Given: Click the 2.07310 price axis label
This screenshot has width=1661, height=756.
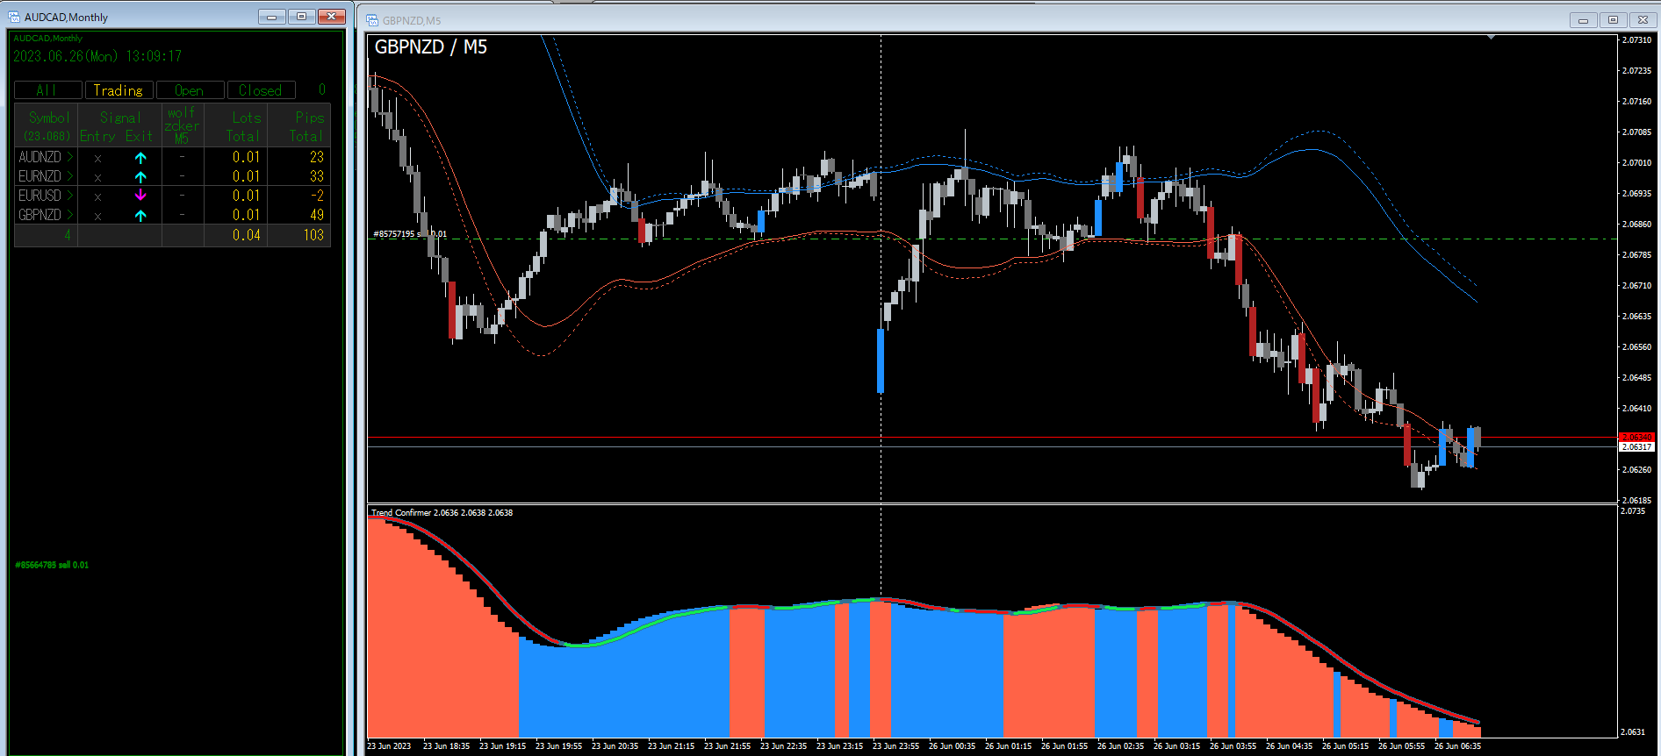Looking at the screenshot, I should 1636,40.
